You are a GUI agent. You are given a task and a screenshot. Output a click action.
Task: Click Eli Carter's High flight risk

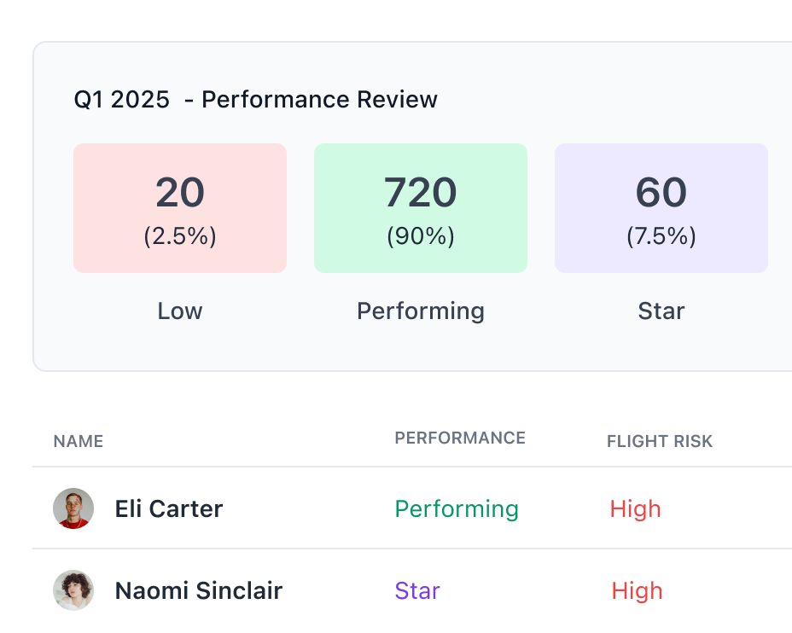636,509
